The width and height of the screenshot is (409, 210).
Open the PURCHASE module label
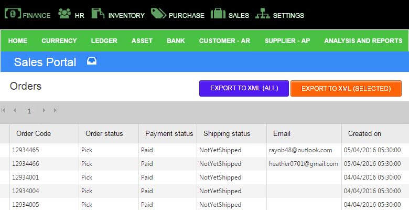pyautogui.click(x=187, y=15)
